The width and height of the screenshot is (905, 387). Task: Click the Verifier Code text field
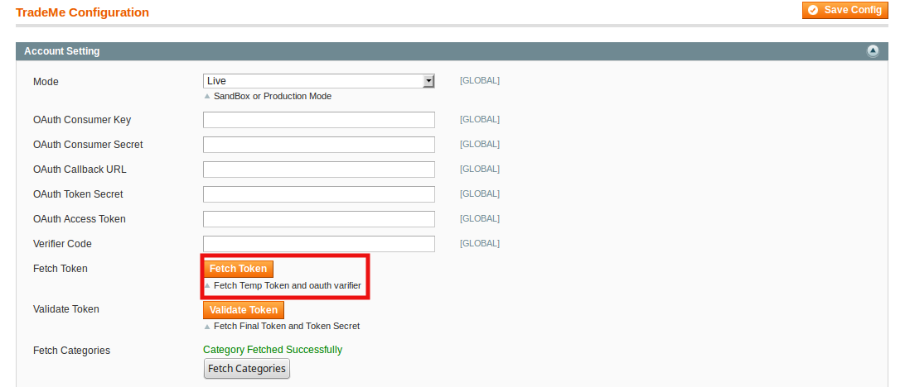tap(319, 244)
